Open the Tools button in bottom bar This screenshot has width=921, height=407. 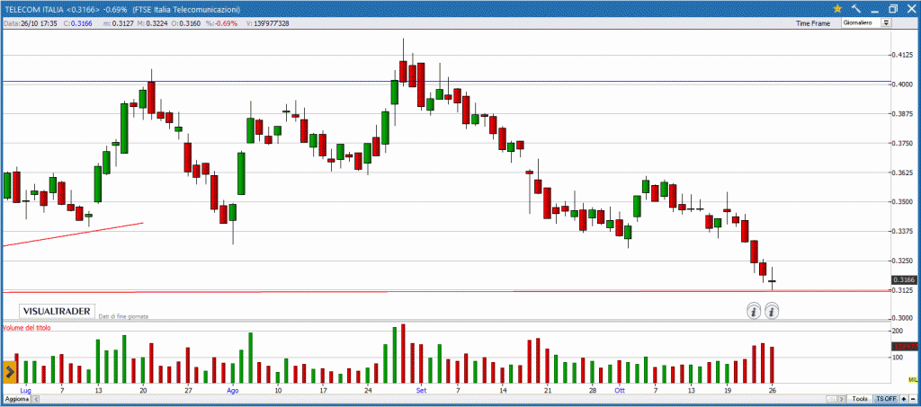coord(860,398)
